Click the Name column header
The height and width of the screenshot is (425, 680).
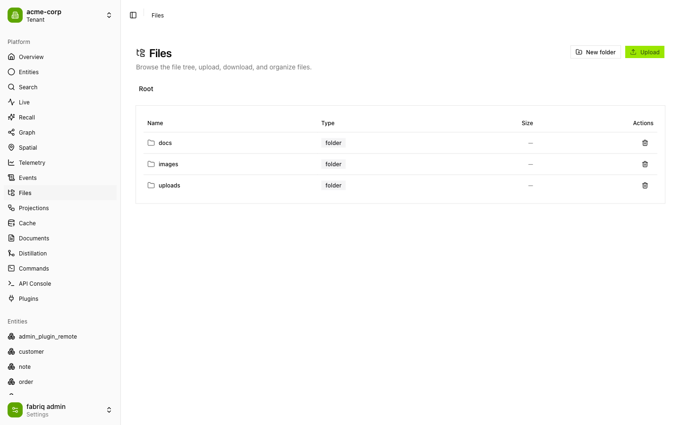click(x=155, y=123)
